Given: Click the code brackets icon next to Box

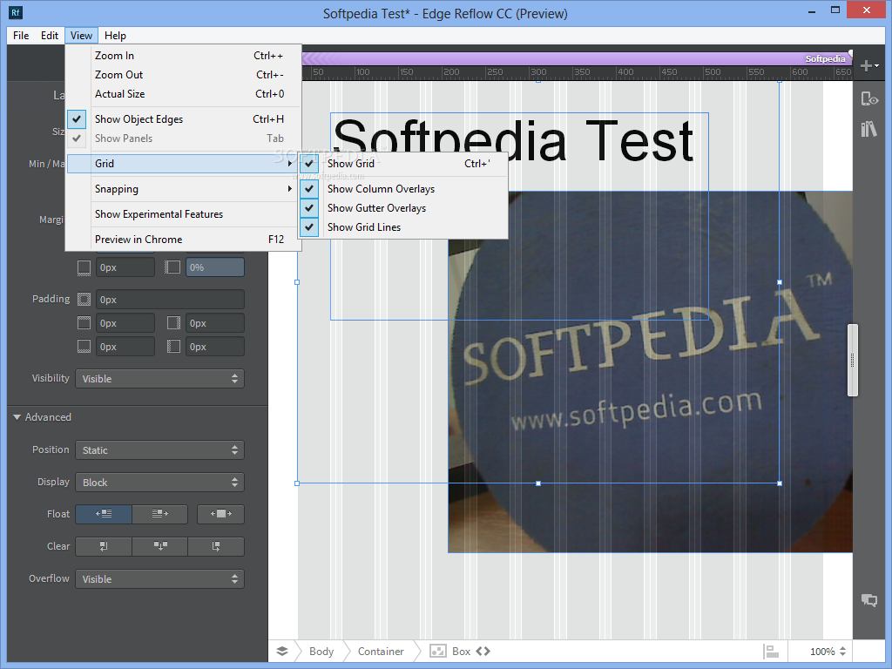Looking at the screenshot, I should pos(483,652).
